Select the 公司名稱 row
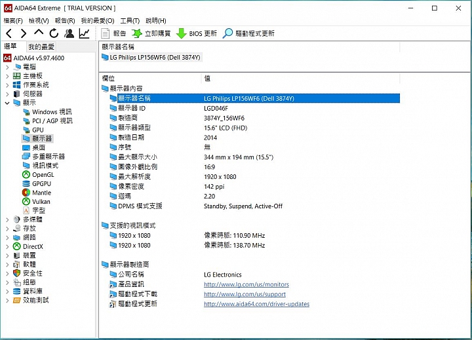Screen dimensions: 472x340 click(254, 274)
